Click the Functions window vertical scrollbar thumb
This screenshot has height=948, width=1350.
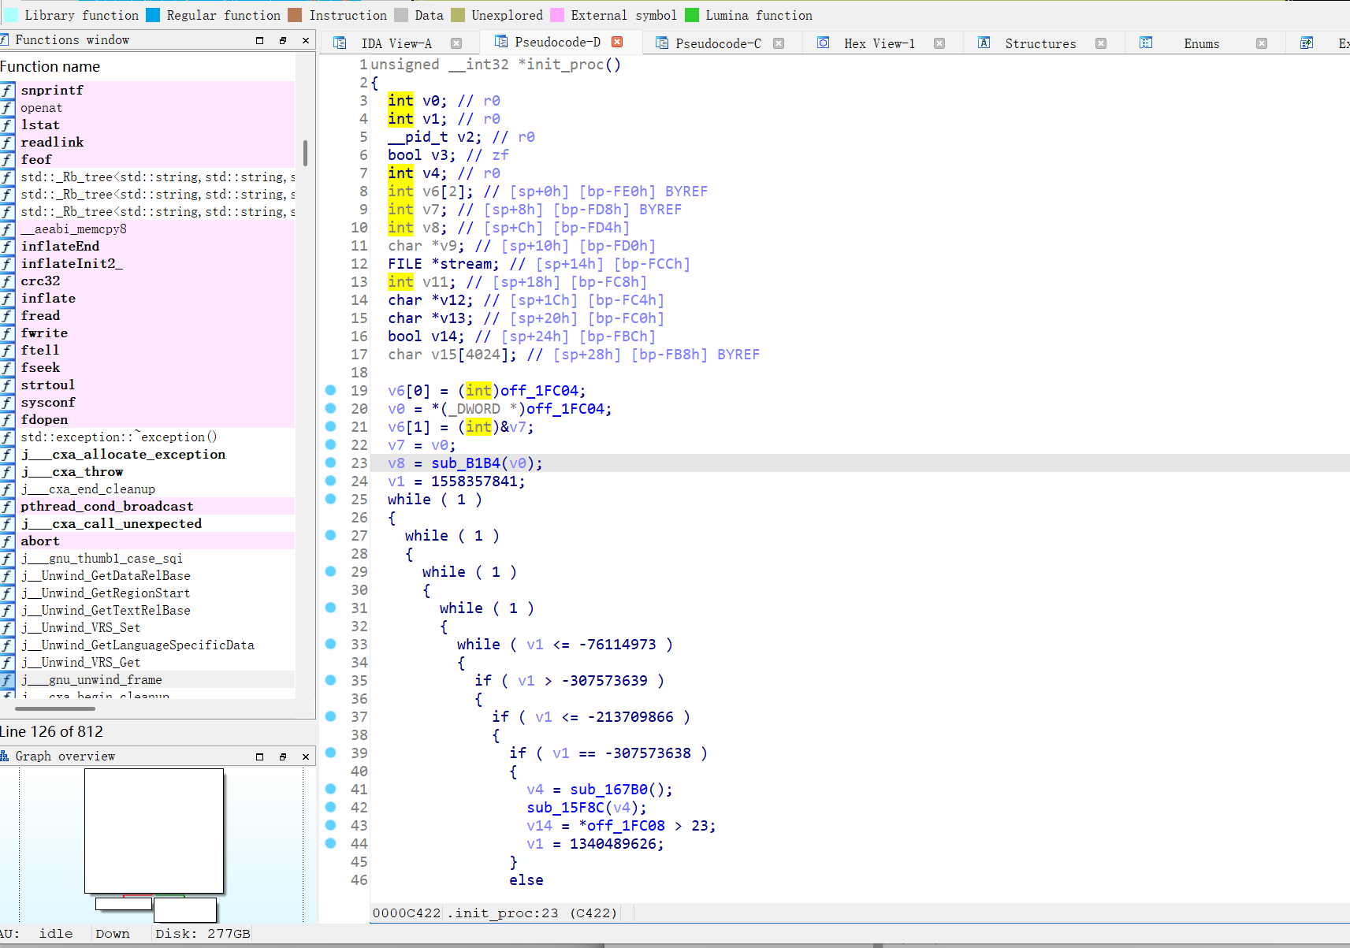[x=305, y=154]
